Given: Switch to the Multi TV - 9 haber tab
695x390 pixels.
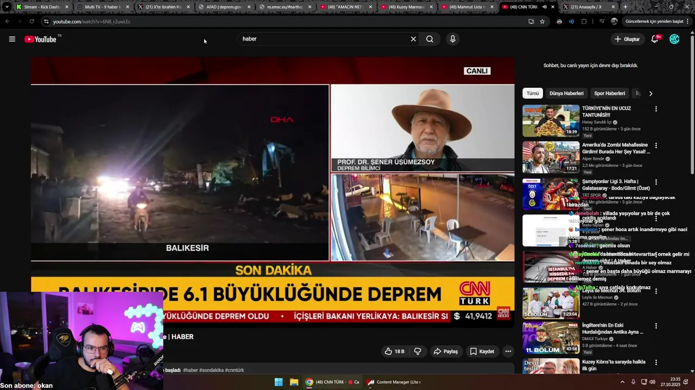Looking at the screenshot, I should tap(103, 7).
